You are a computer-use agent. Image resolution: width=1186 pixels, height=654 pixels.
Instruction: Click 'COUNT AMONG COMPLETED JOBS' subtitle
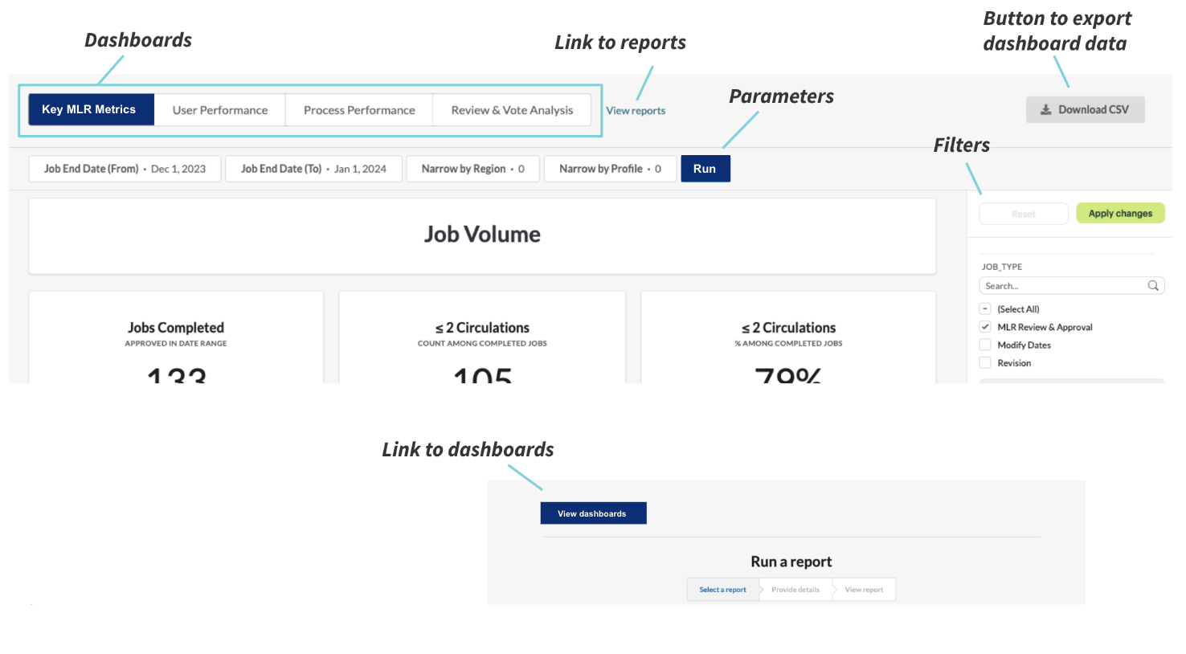(x=482, y=344)
